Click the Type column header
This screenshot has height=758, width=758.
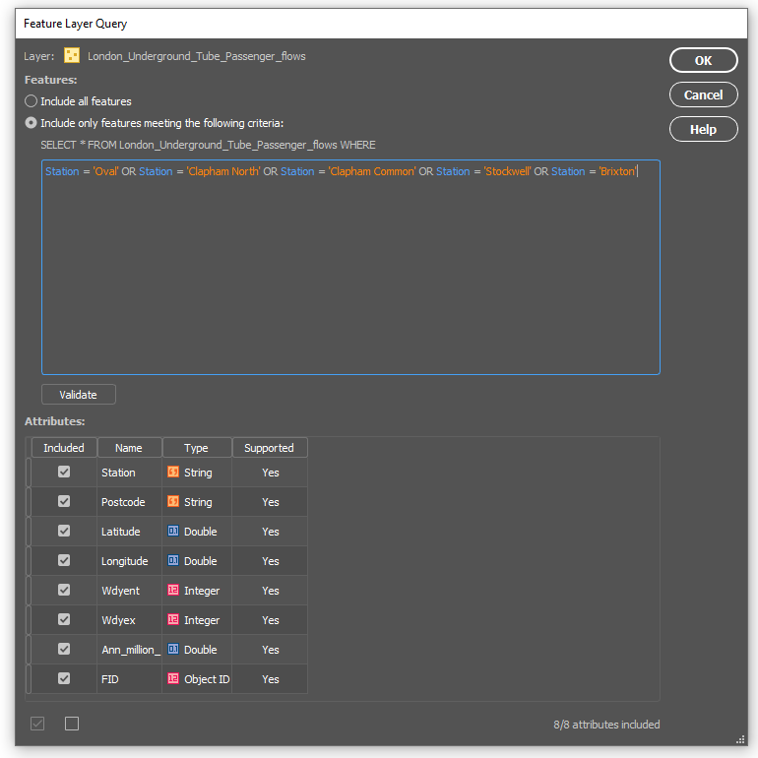click(x=196, y=448)
